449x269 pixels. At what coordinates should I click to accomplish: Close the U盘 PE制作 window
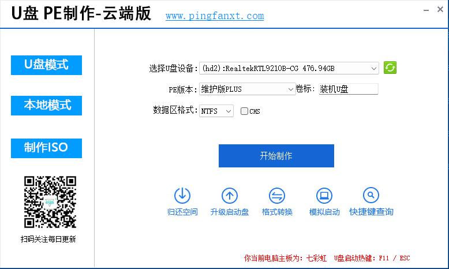(x=440, y=9)
